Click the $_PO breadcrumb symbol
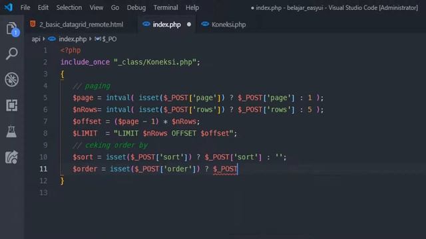The width and height of the screenshot is (426, 239). [109, 39]
